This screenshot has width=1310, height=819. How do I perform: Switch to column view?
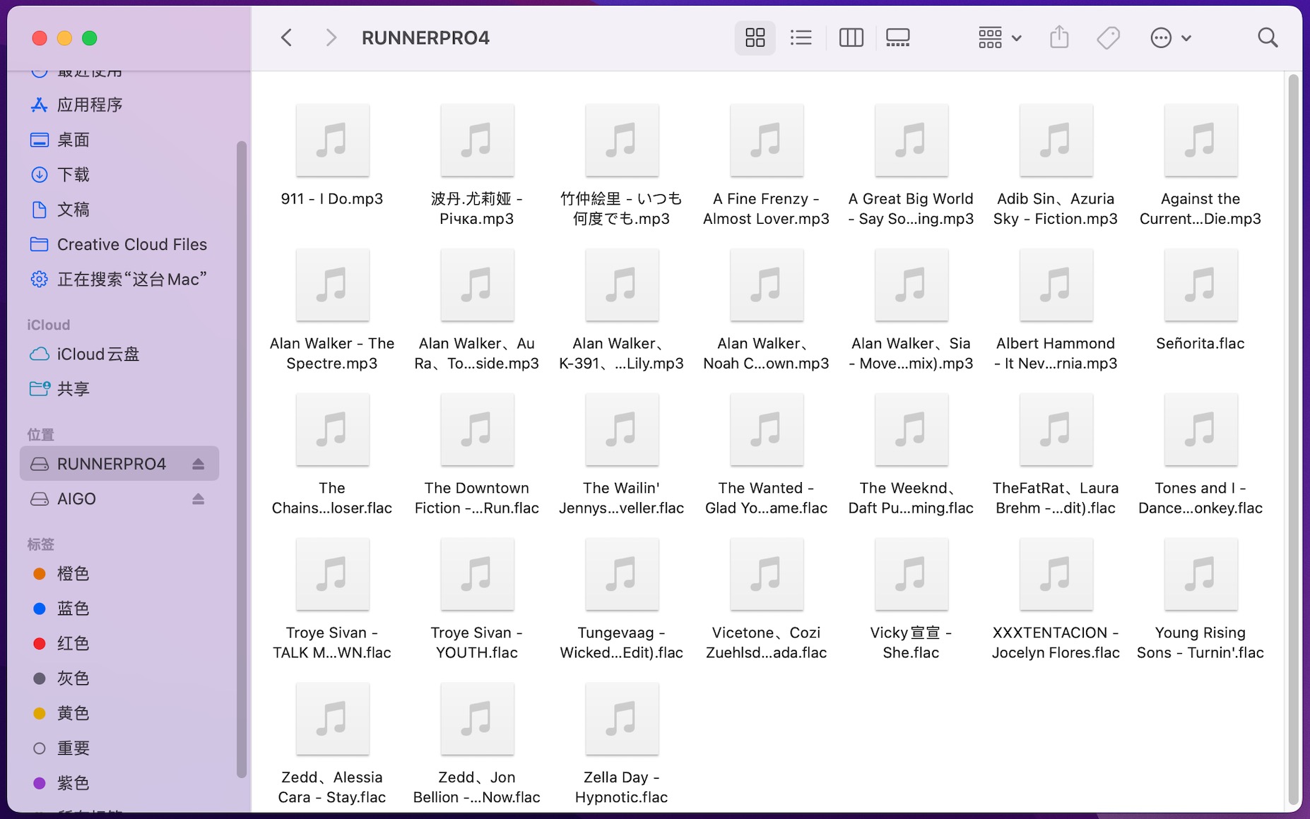[851, 37]
